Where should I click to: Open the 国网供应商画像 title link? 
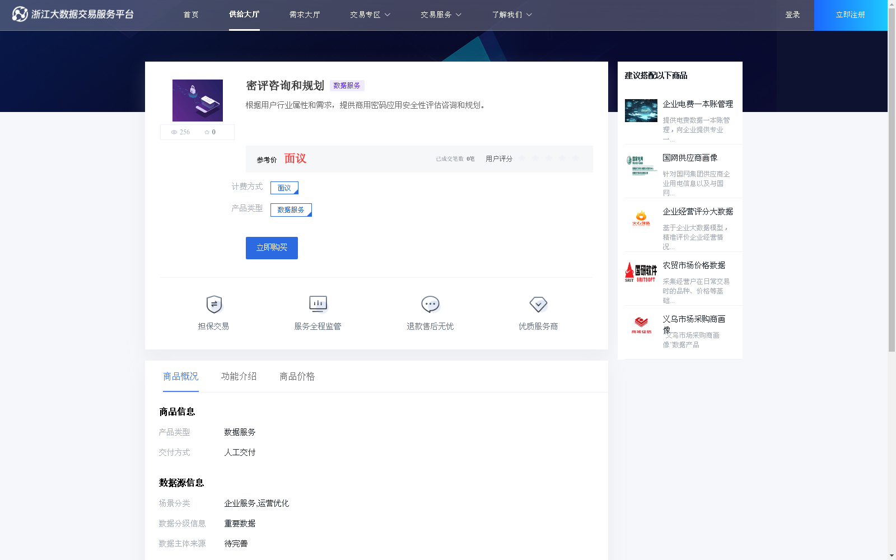point(690,158)
